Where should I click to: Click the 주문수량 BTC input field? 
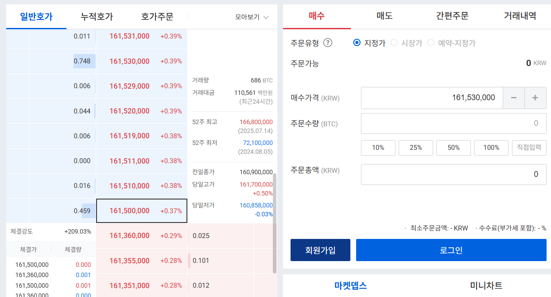click(x=454, y=123)
